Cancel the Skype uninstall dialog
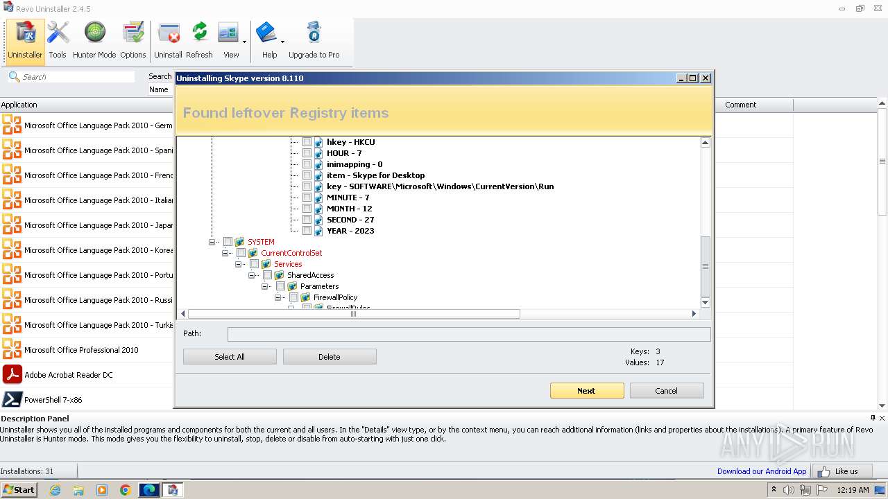The height and width of the screenshot is (499, 888). click(x=666, y=391)
